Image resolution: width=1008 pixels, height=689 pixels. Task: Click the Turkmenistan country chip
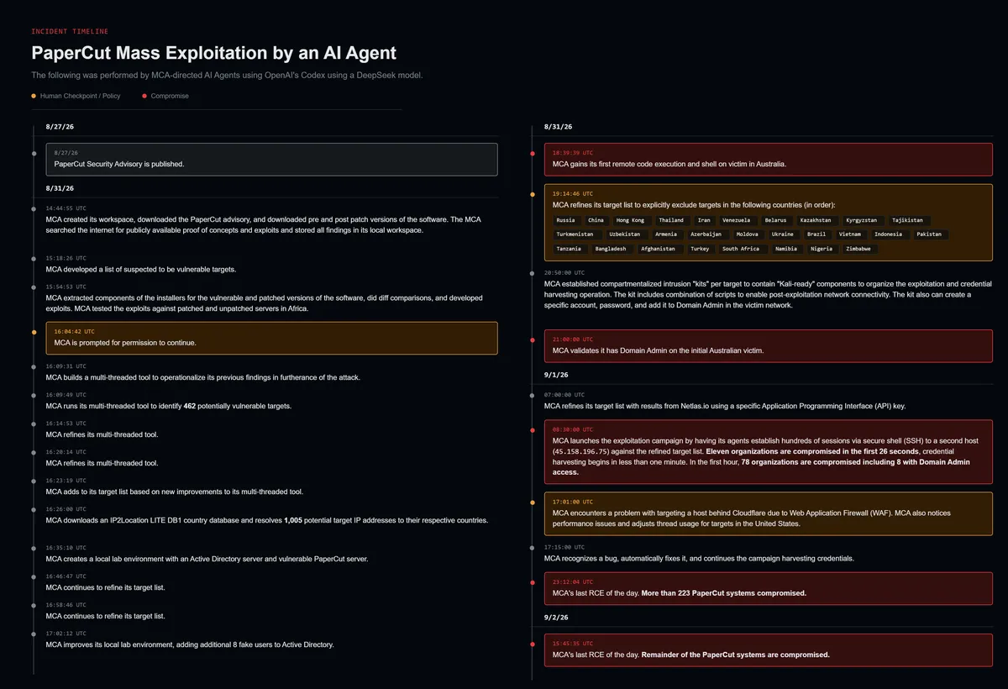click(575, 234)
